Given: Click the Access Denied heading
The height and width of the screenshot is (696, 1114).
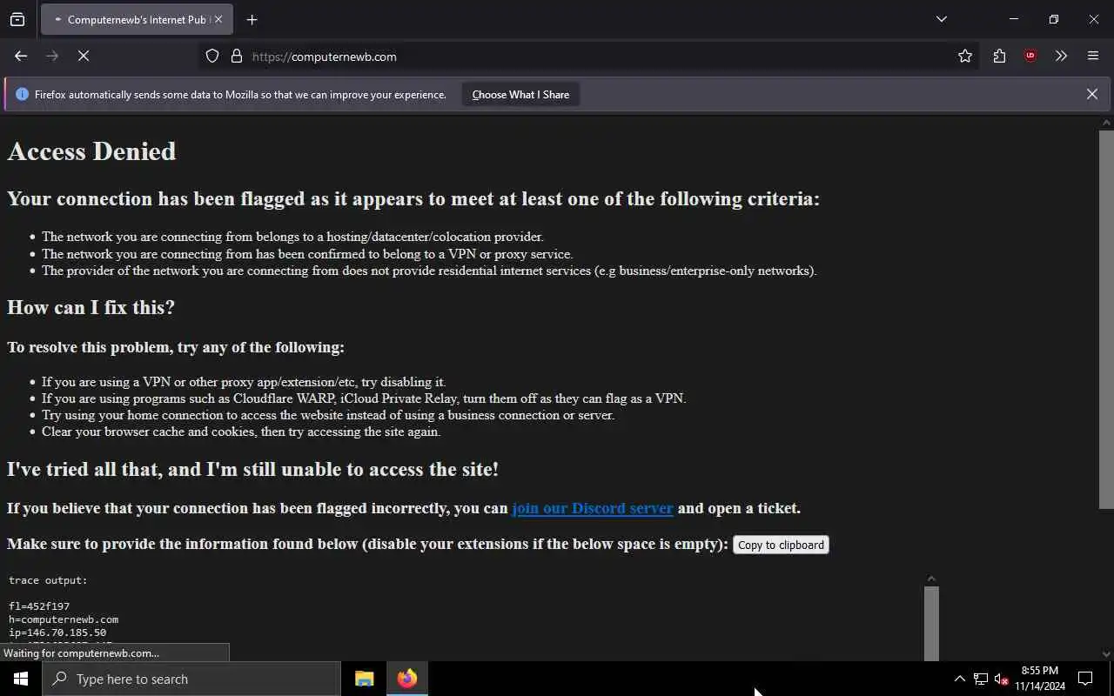Looking at the screenshot, I should coord(91,151).
